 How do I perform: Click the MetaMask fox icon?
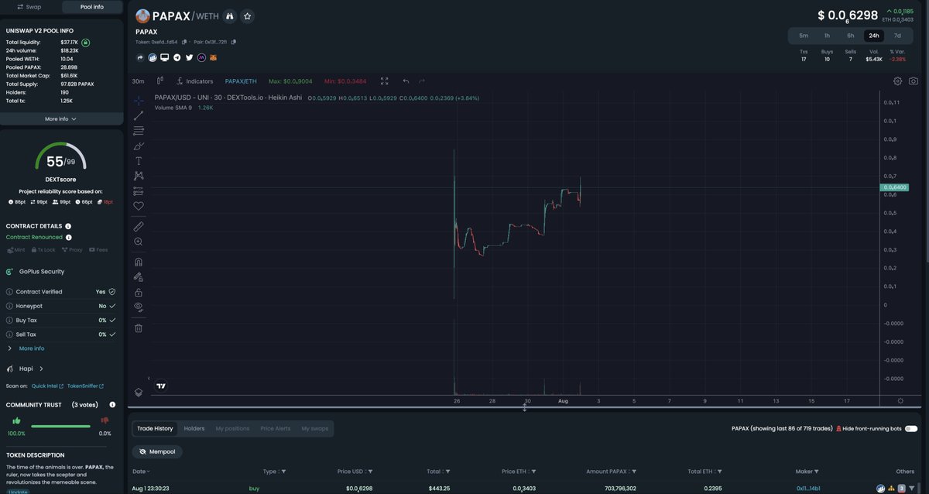[214, 57]
